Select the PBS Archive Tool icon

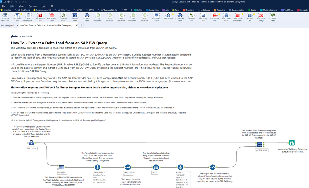click(40, 16)
